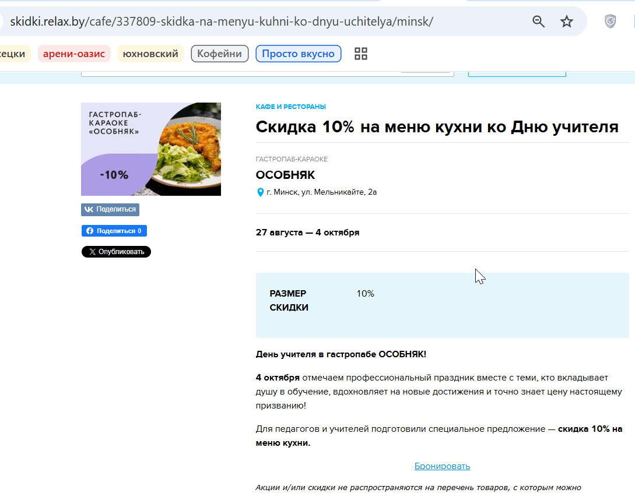Post to X with Опубликовать button
Image resolution: width=635 pixels, height=493 pixels.
(x=116, y=252)
